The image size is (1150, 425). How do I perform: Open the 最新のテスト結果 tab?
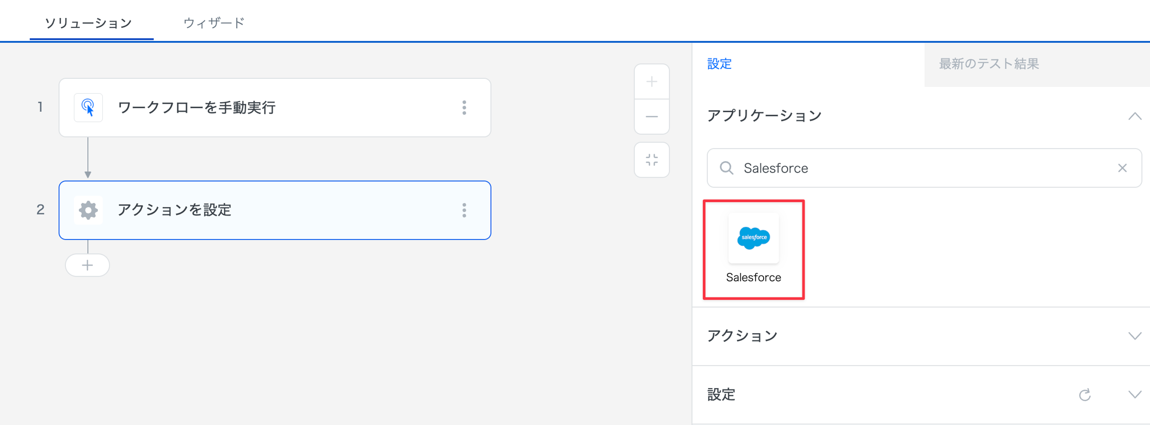[988, 64]
